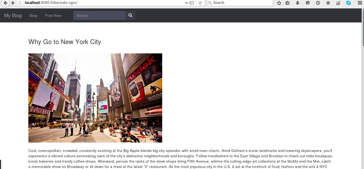Screen dimensions: 364x169
Task: Go back with the browser back arrow
Action: (5, 3)
